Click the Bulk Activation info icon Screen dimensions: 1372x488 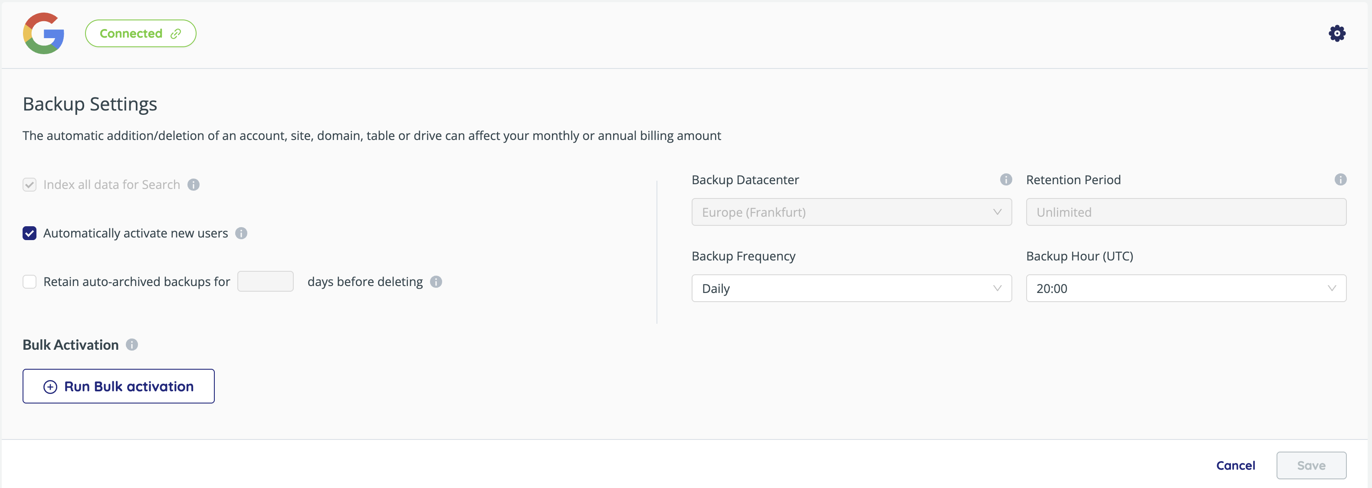point(132,345)
